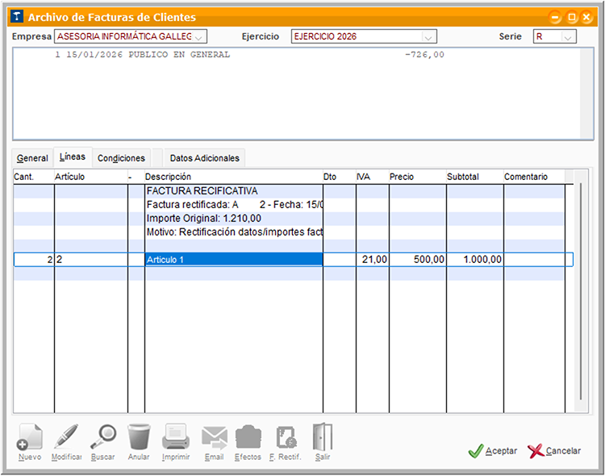Click the green Aceptar checkmark icon

coord(476,451)
